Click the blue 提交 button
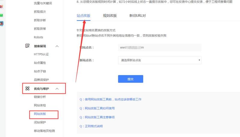The height and width of the screenshot is (137, 240). point(131,79)
